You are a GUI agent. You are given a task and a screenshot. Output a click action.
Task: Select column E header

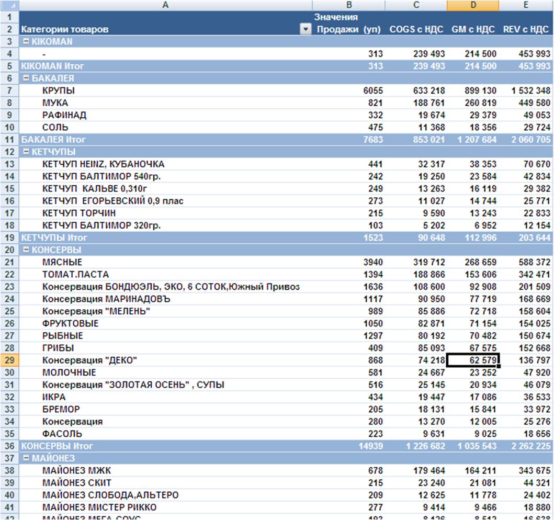(526, 5)
